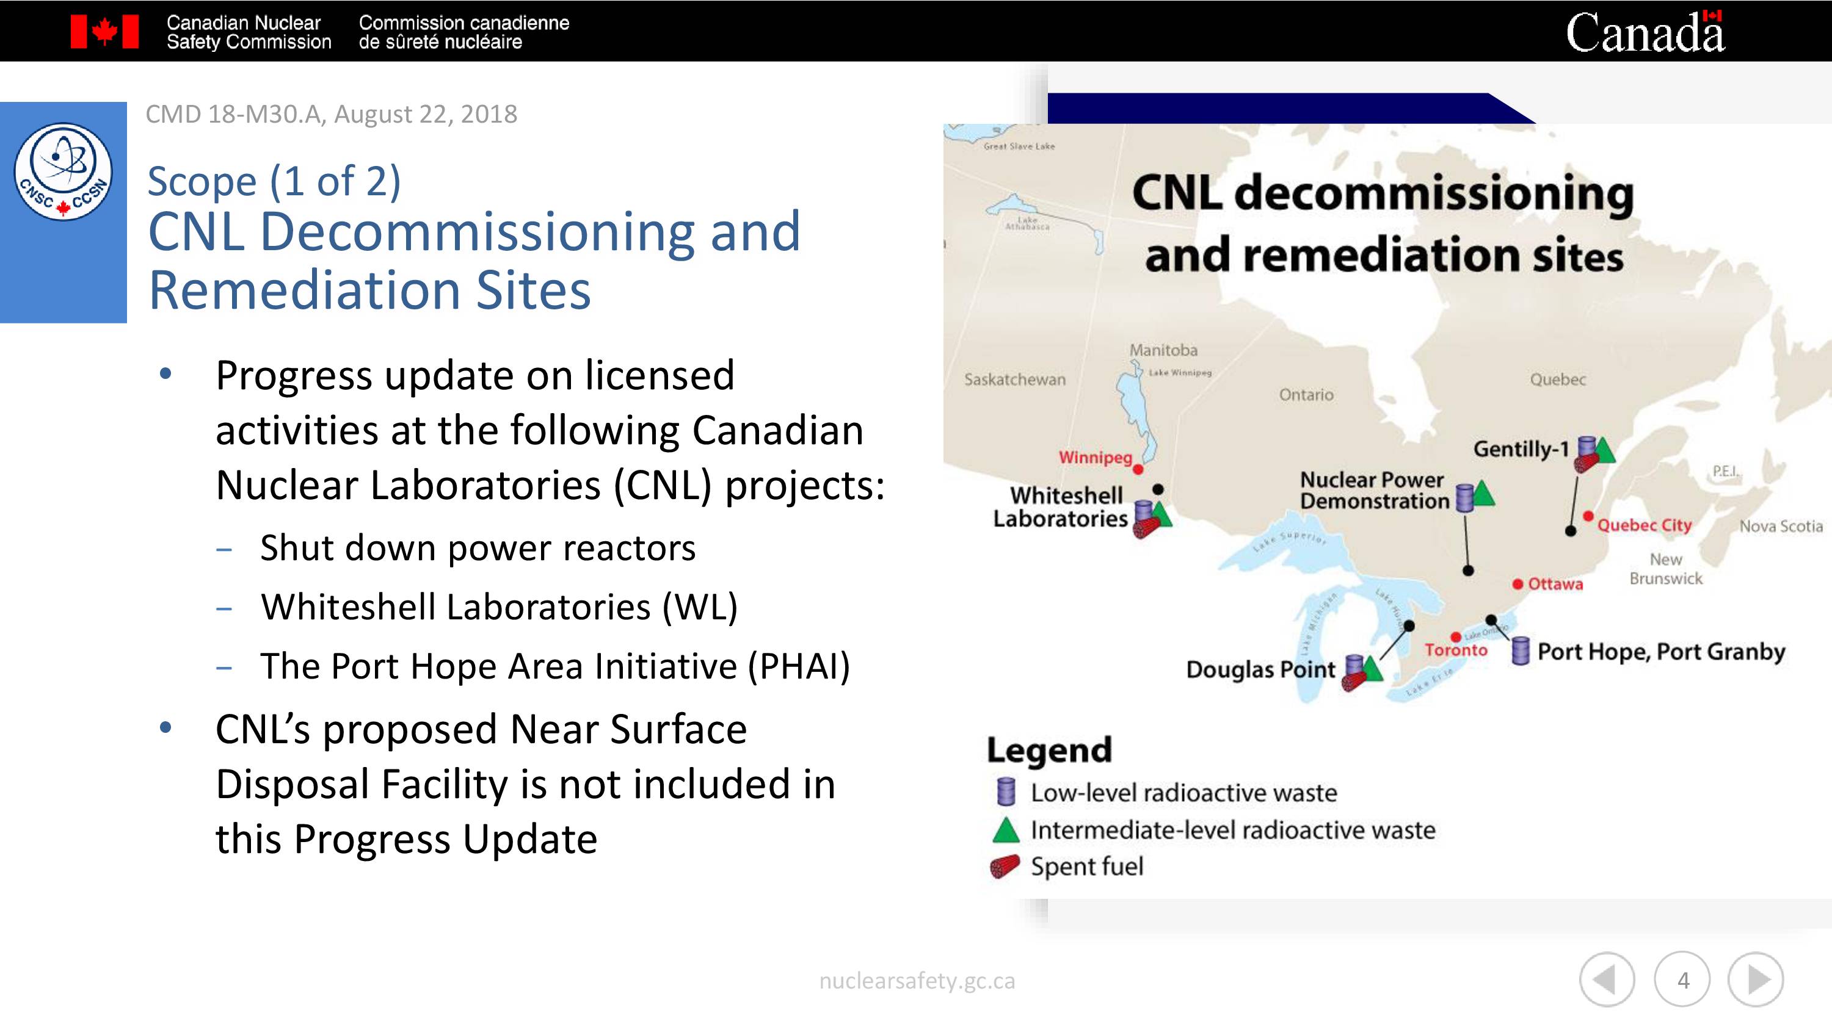Click the 'Legend' heading on the map
Screen dimensions: 1832x1030
(x=1049, y=751)
